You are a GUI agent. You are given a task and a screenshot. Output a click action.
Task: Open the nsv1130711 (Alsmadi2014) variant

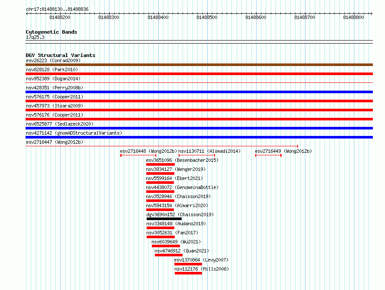pyautogui.click(x=209, y=151)
